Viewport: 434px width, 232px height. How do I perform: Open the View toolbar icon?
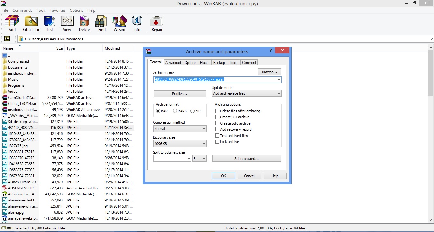67,21
